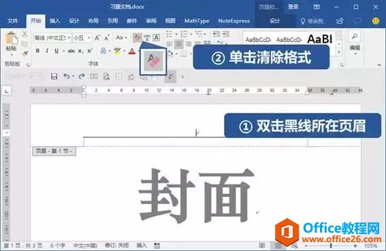Viewport: 386px width, 251px height.
Task: Switch to the MathType tab
Action: [x=197, y=21]
